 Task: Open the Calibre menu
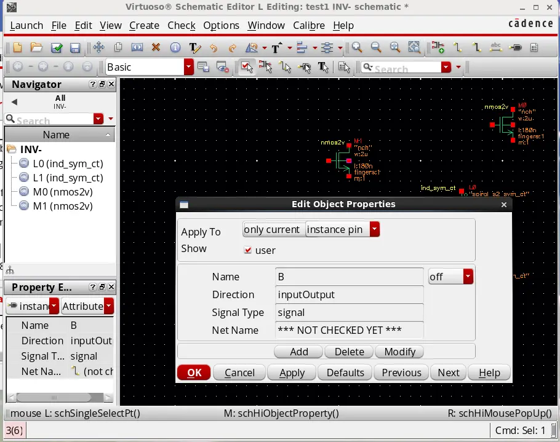point(309,25)
